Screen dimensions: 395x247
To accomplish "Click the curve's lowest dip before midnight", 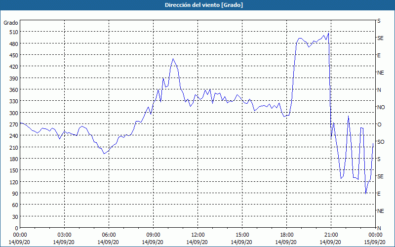I will [x=366, y=194].
